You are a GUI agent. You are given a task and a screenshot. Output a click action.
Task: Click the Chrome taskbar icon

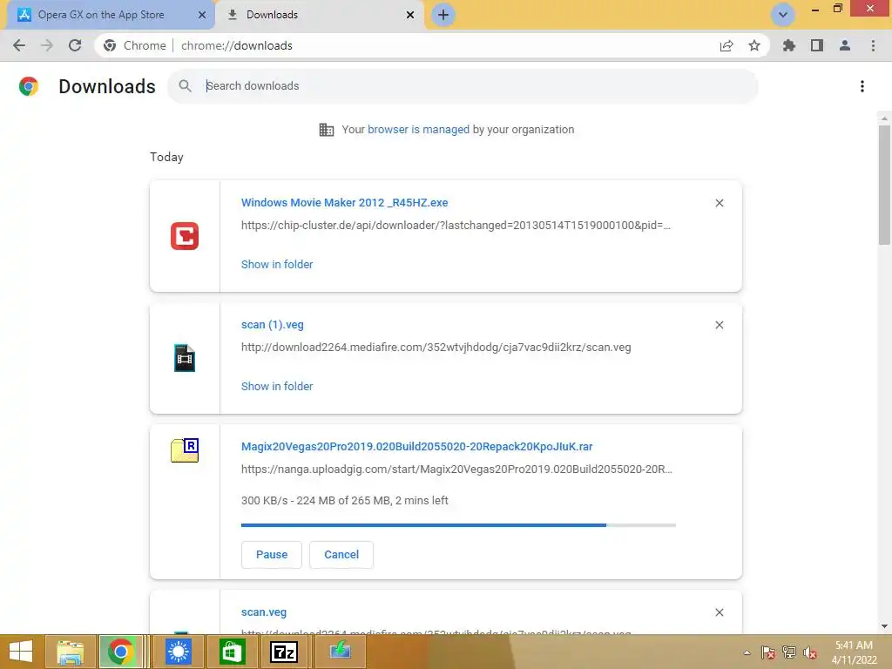(120, 652)
